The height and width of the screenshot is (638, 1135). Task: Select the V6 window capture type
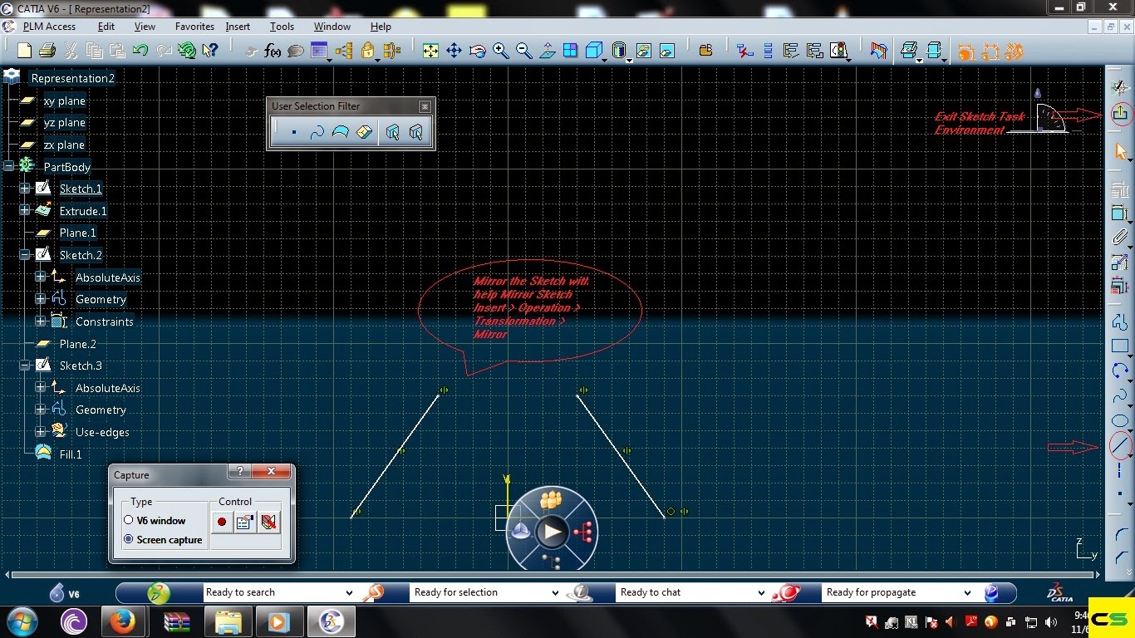tap(129, 520)
